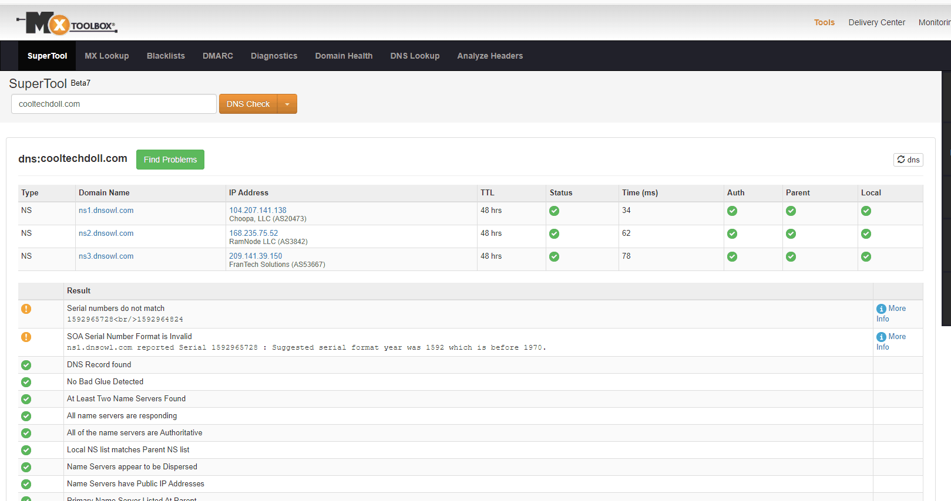Switch to the SuperTool tab
Screen dimensions: 951x501
click(x=47, y=56)
